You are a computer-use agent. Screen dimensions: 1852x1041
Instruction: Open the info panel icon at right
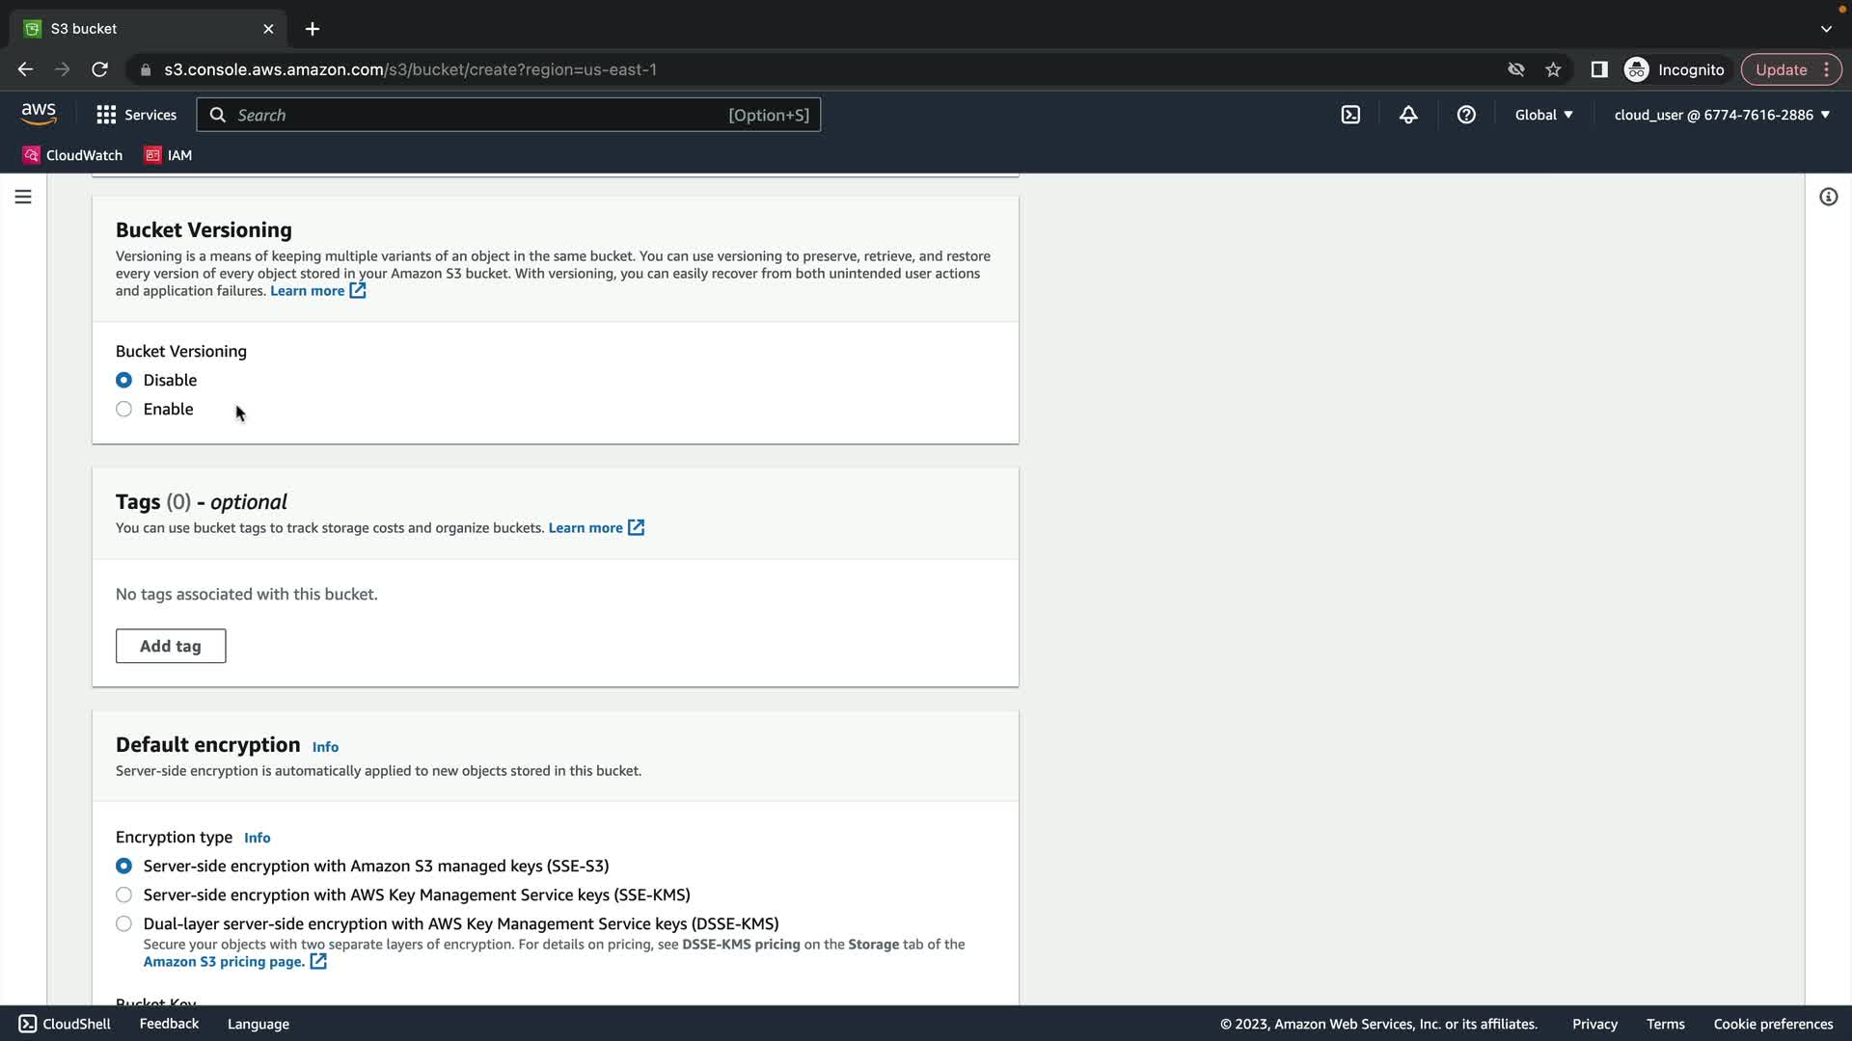click(x=1828, y=197)
